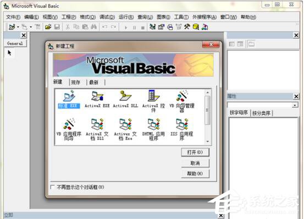Expand the Add Project dropdown arrow
This screenshot has width=304, height=219.
18,27
